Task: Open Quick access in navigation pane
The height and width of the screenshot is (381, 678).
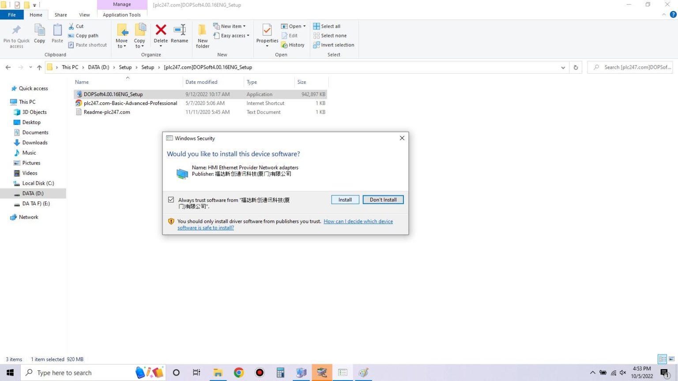Action: point(33,88)
